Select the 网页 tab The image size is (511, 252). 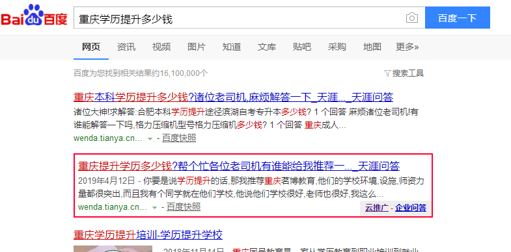(91, 47)
